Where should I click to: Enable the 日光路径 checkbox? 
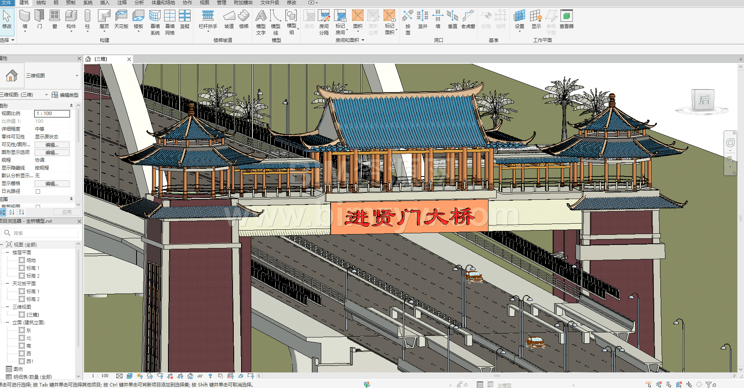click(x=38, y=191)
